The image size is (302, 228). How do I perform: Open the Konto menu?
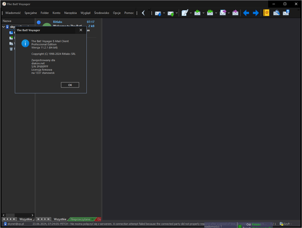pos(56,13)
